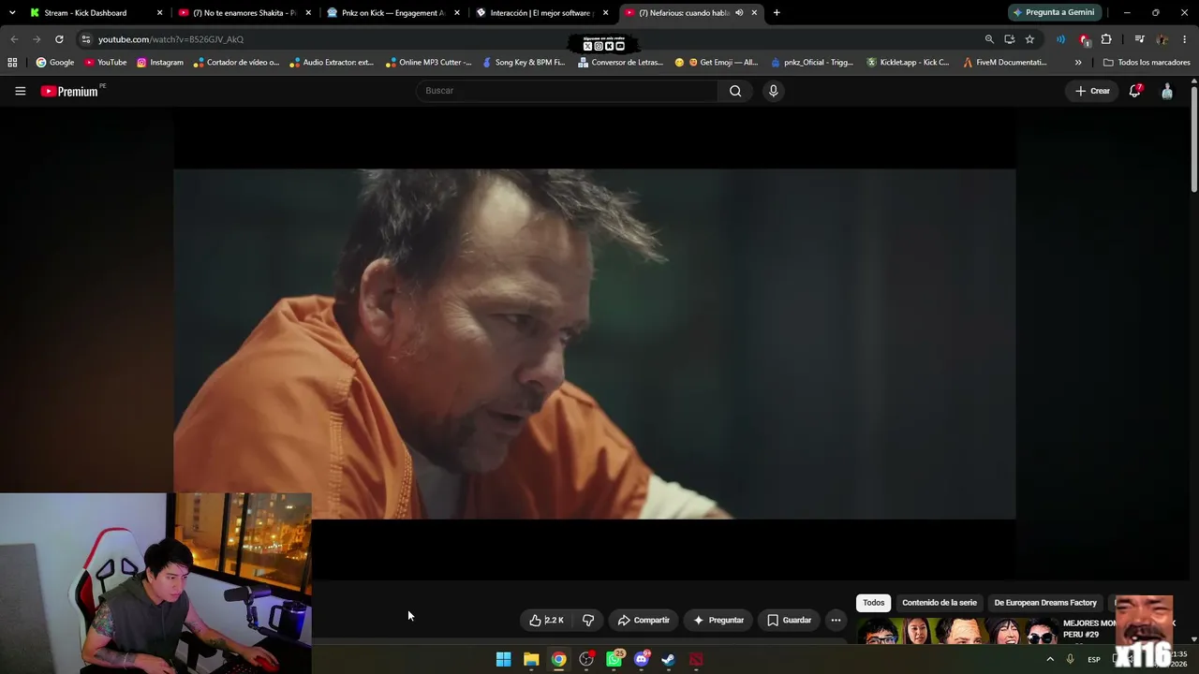1199x674 pixels.
Task: Open the red extension with badge 1
Action: (1084, 39)
